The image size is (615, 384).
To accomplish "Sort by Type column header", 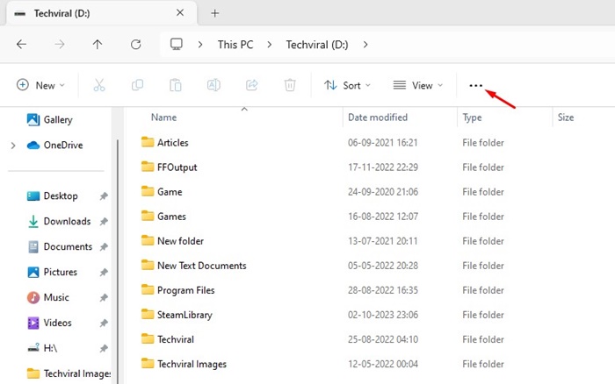I will click(x=473, y=117).
